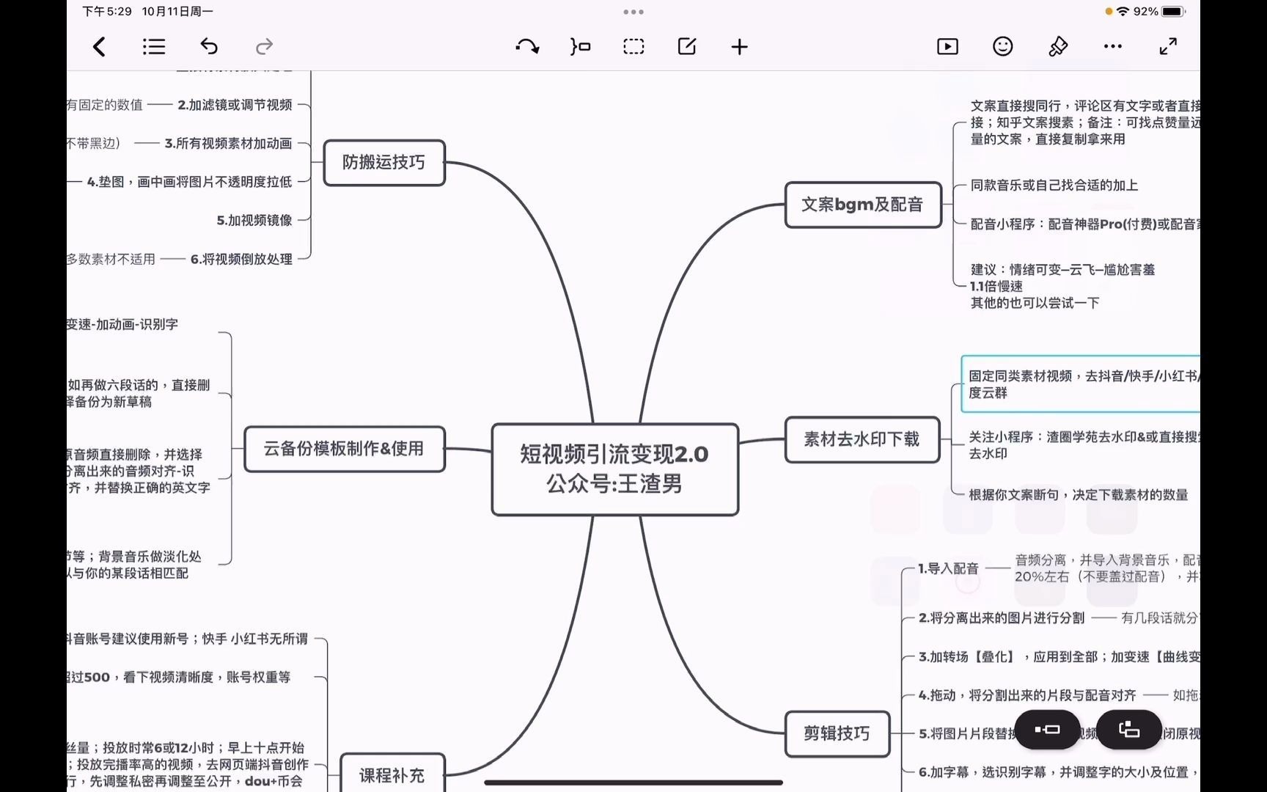The height and width of the screenshot is (792, 1267).
Task: Add a new topic with plus icon
Action: [x=740, y=47]
